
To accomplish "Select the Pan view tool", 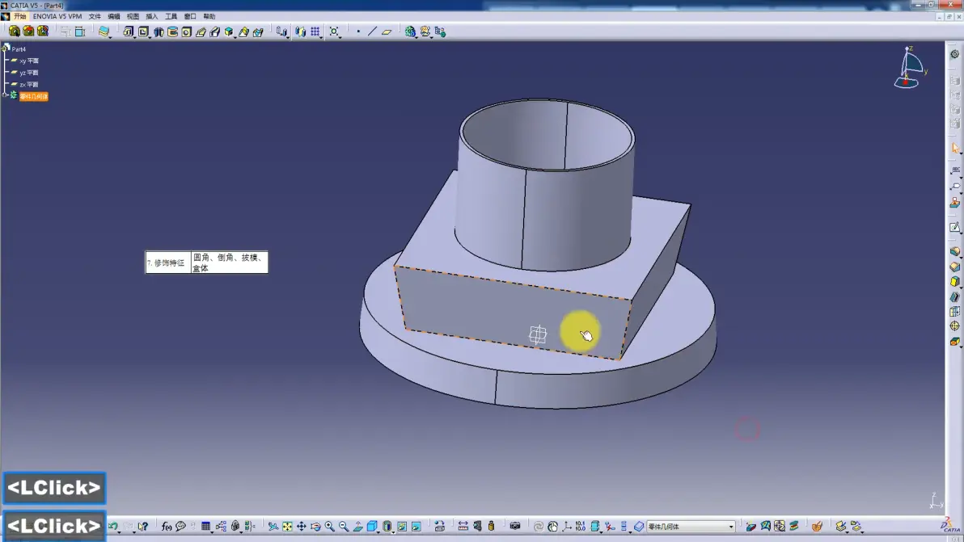I will [301, 526].
